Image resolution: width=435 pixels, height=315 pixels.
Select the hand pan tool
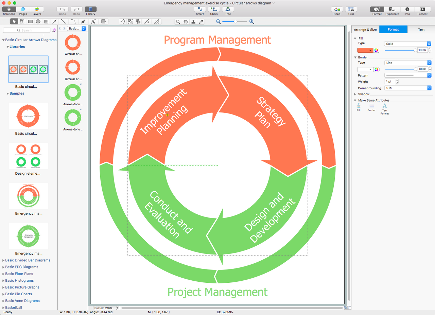click(x=186, y=21)
